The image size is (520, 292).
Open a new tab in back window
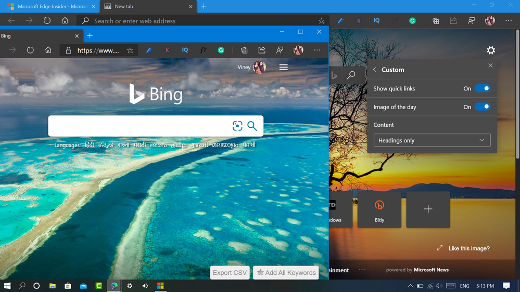[x=204, y=6]
